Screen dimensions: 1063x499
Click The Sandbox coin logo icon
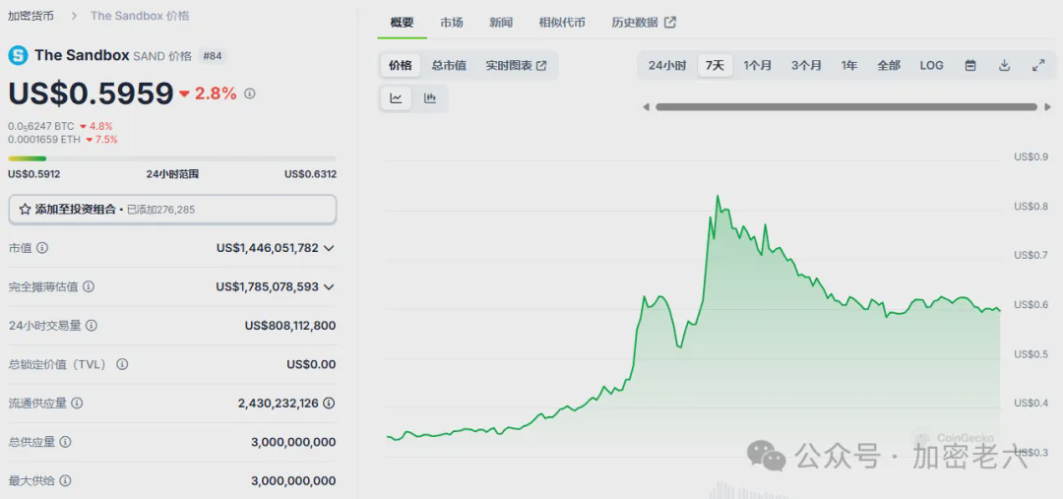click(x=18, y=55)
